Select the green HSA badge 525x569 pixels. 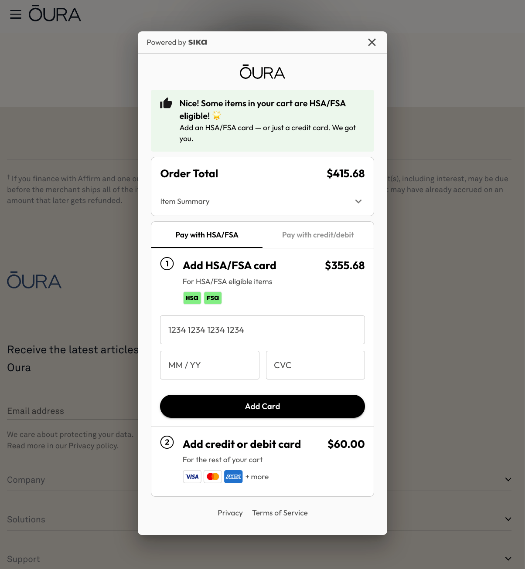(x=192, y=298)
